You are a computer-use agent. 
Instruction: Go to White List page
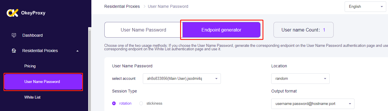[x=32, y=97]
